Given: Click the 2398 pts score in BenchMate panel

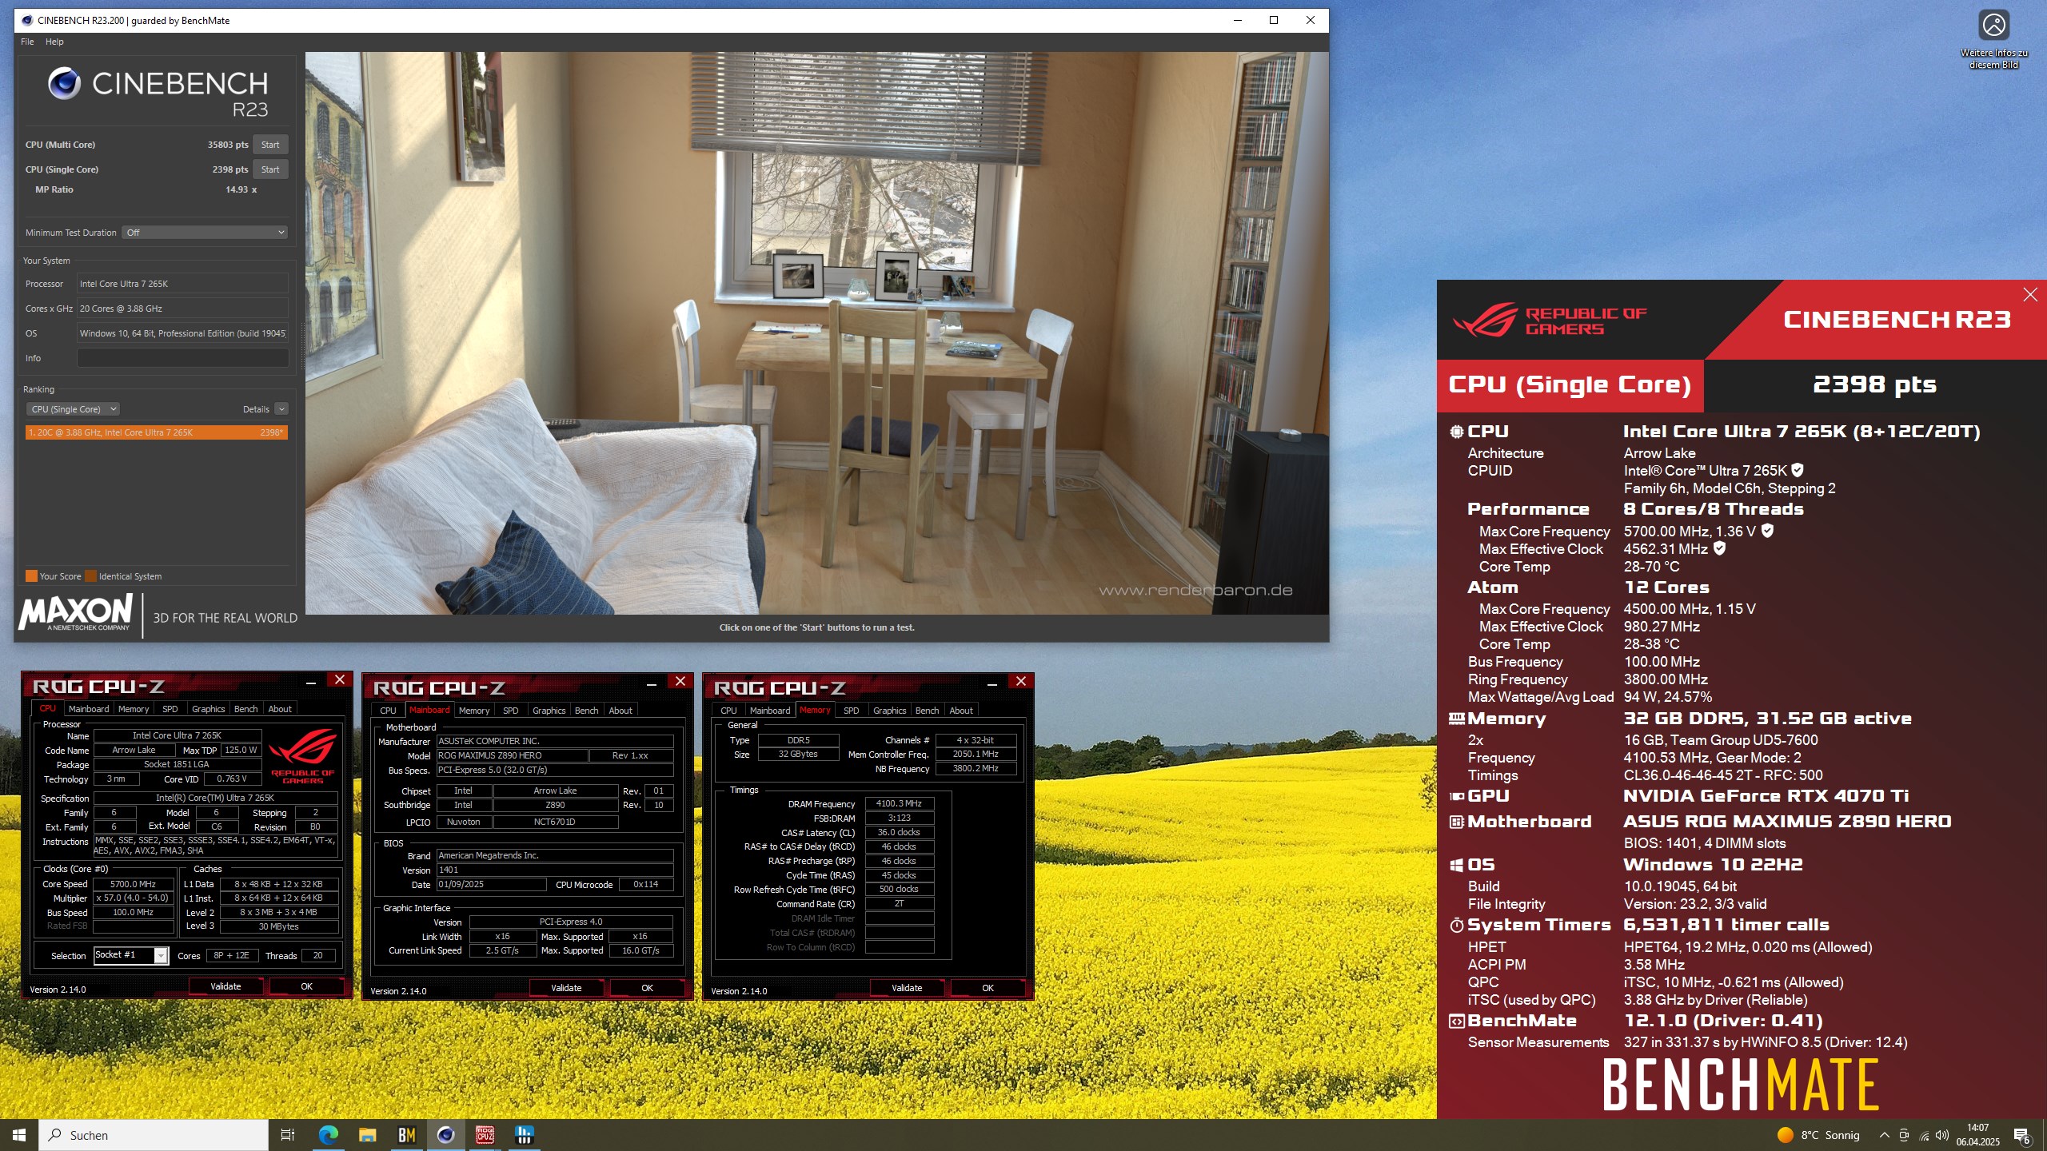Looking at the screenshot, I should click(1873, 384).
